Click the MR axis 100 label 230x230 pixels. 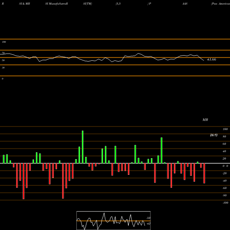click(225, 129)
